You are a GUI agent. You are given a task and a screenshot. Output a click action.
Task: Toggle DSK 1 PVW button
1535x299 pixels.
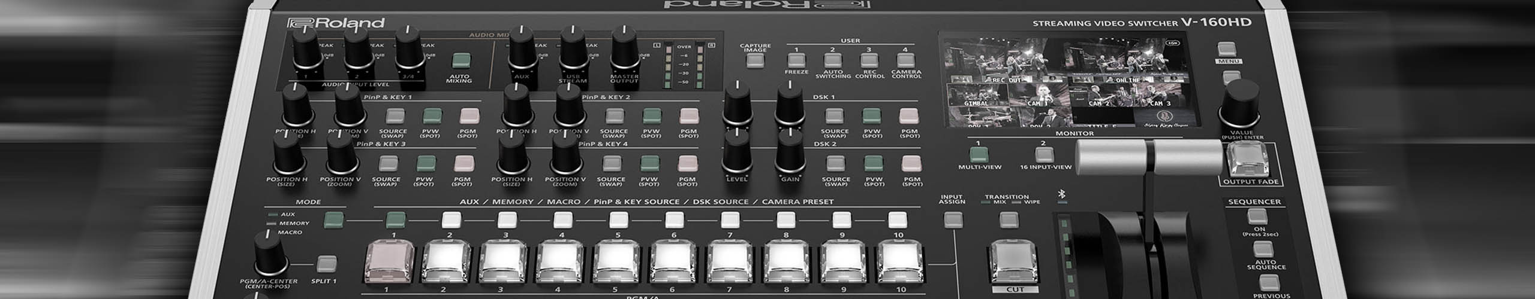(872, 116)
